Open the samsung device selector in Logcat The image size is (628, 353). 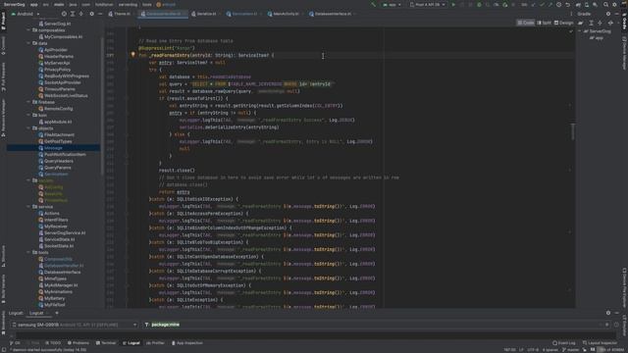(75, 325)
